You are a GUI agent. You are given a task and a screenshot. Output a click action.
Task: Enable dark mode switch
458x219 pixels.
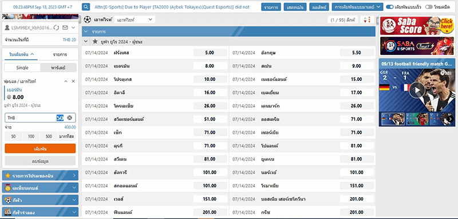(429, 7)
